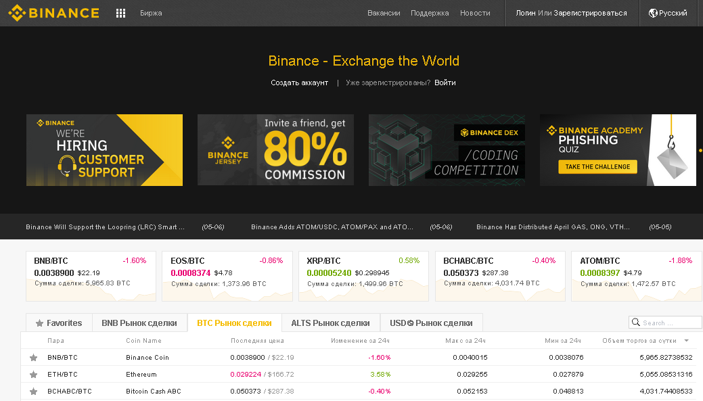The image size is (703, 401).
Task: Open Loopring (LRC) support announcement
Action: [x=105, y=227]
